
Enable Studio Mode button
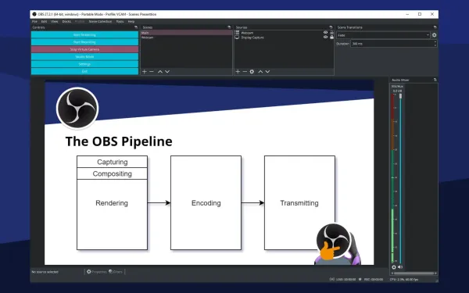click(84, 56)
